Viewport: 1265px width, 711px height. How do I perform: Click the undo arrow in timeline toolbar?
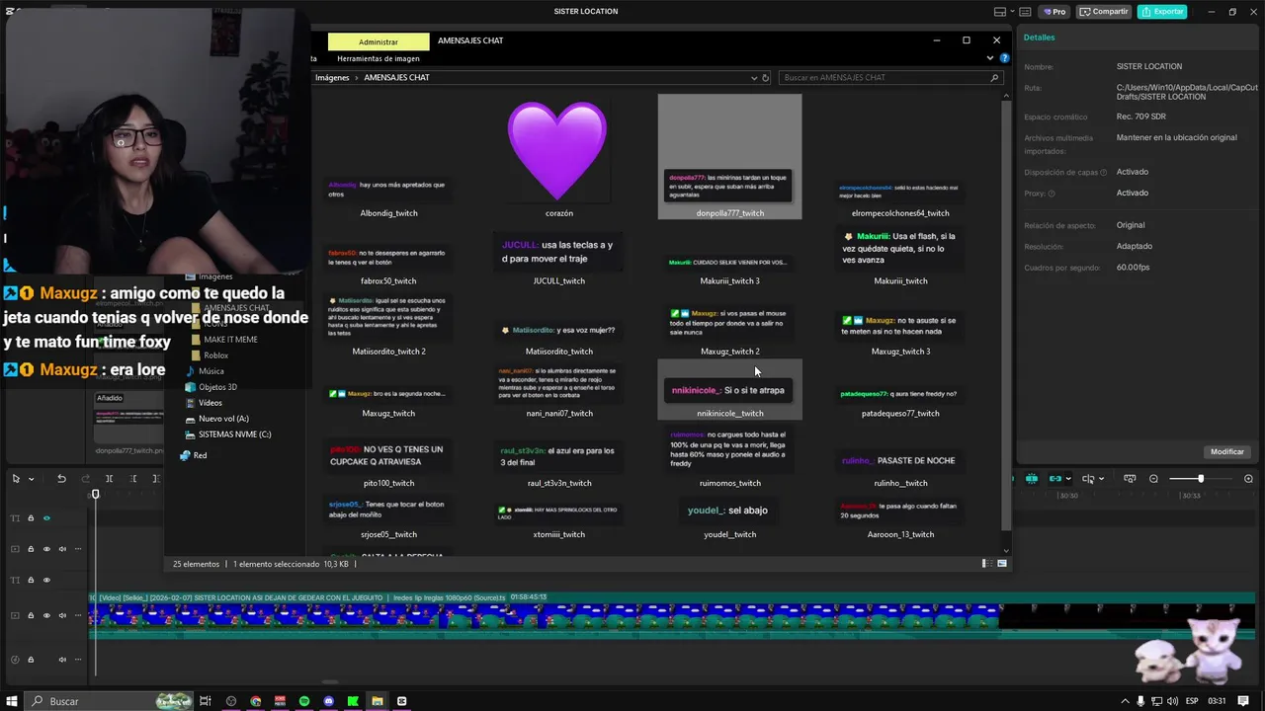tap(61, 479)
